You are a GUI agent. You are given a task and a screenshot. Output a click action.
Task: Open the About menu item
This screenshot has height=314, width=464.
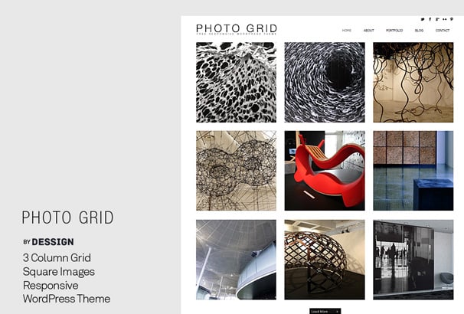click(369, 31)
